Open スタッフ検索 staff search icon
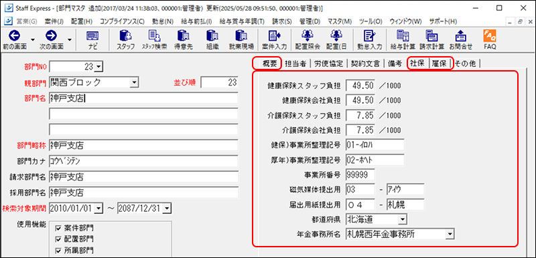536x258 pixels. [x=154, y=36]
